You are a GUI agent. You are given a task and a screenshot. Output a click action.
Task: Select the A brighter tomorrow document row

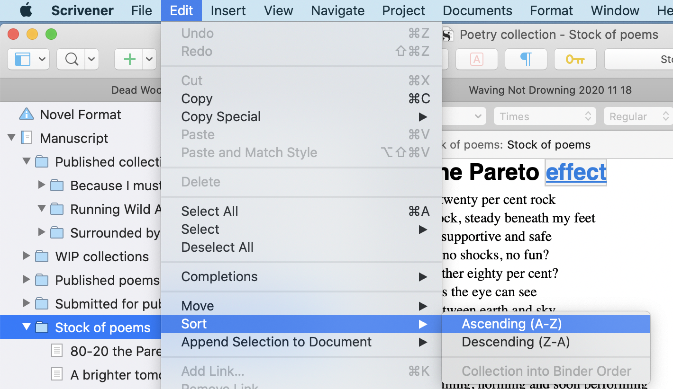pos(81,375)
